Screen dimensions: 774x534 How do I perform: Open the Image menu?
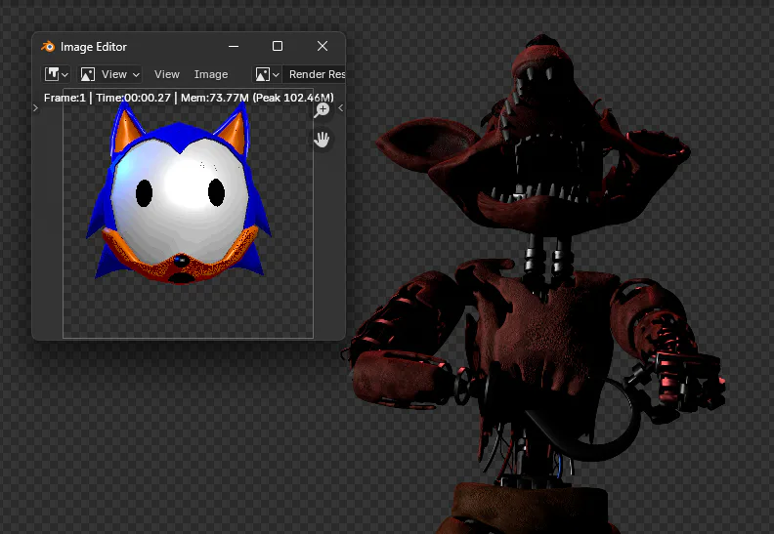[x=211, y=74]
